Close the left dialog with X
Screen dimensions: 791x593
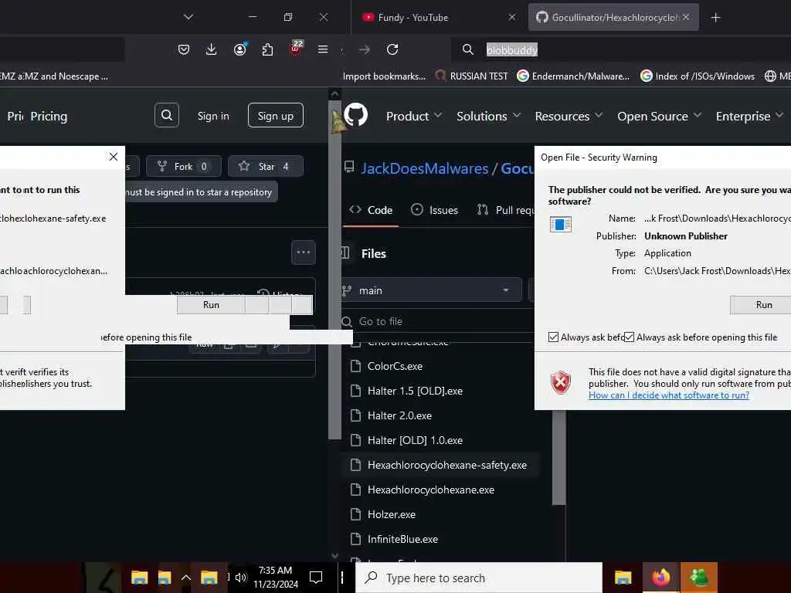[x=114, y=157]
